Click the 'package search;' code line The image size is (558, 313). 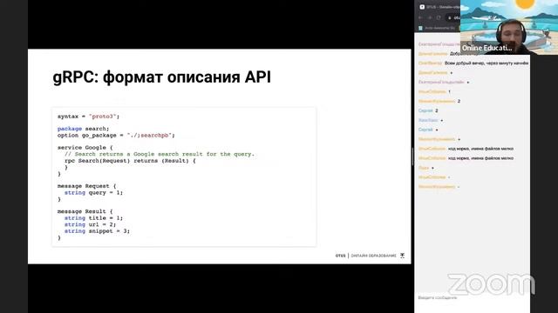click(84, 129)
